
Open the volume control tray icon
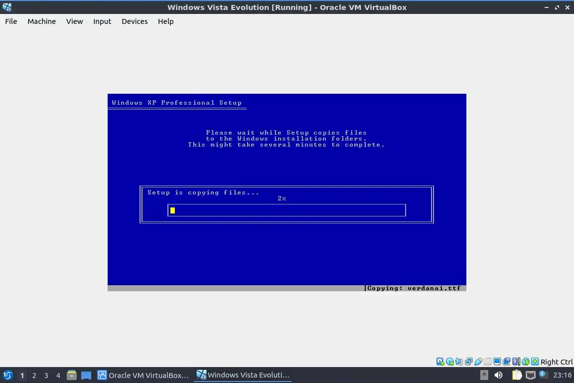(x=498, y=375)
